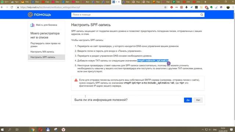Click the Mail.ru для бизнеса icon

pos(32,25)
